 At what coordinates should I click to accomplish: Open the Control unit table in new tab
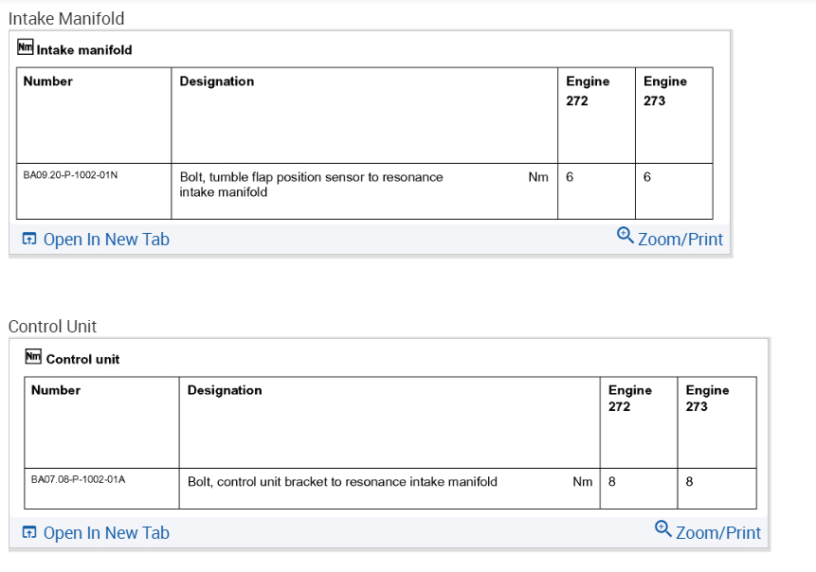click(x=105, y=533)
